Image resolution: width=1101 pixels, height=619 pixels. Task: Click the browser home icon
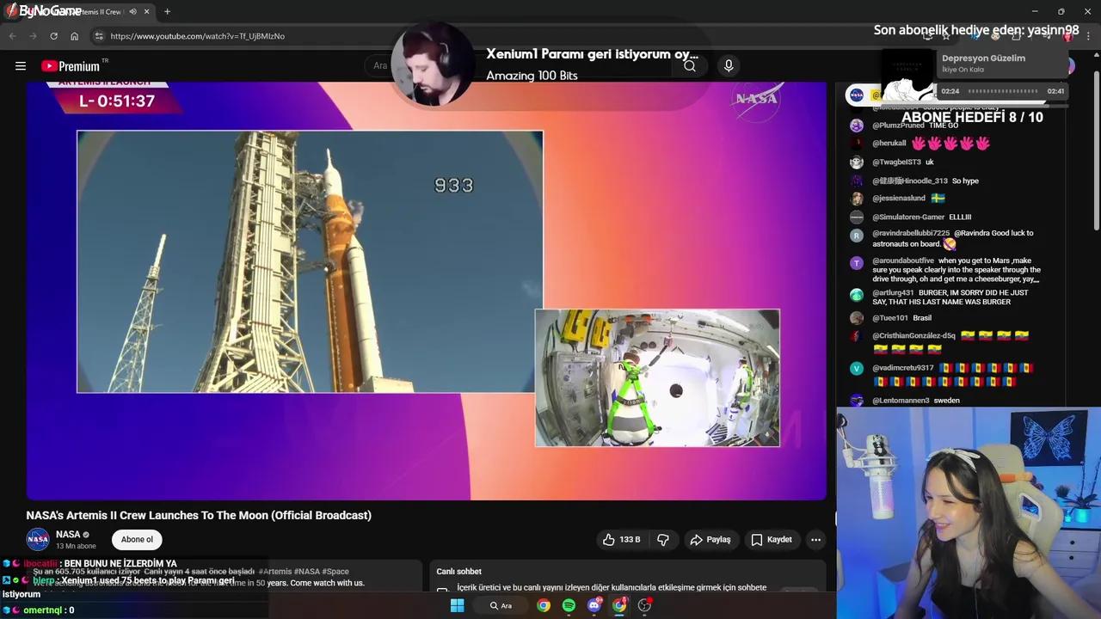pyautogui.click(x=74, y=36)
